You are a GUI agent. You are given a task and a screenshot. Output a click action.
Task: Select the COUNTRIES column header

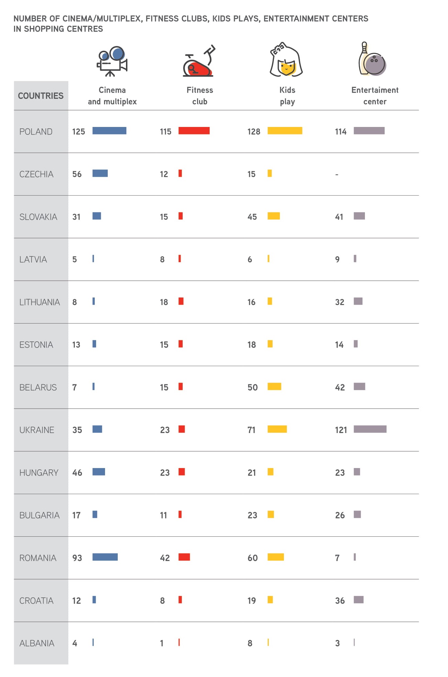(41, 96)
